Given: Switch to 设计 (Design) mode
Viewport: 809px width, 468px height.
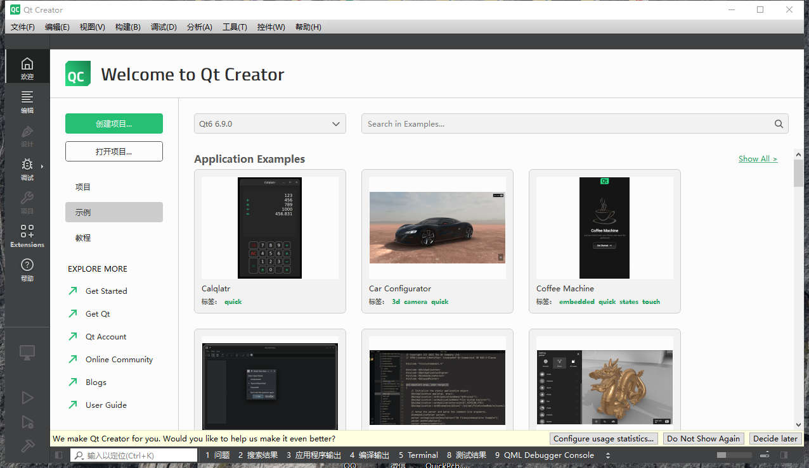Looking at the screenshot, I should (x=27, y=134).
